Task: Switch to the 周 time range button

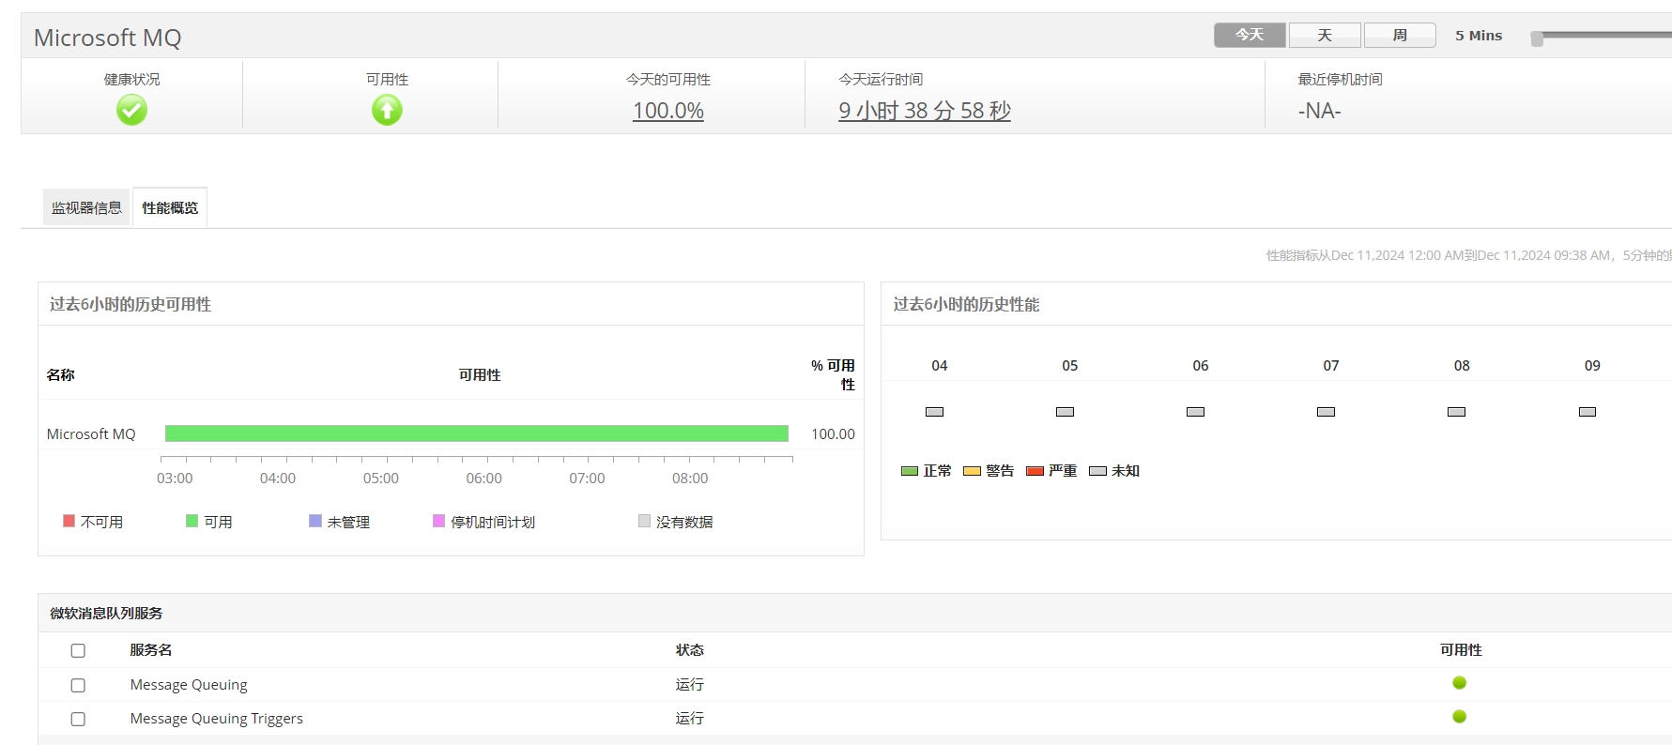Action: coord(1400,36)
